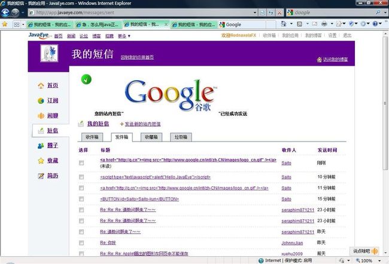Open the Page menu icon

(x=339, y=24)
